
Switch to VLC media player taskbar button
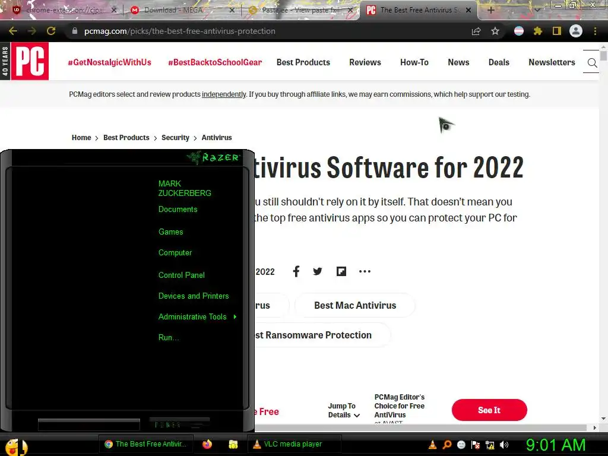(293, 444)
